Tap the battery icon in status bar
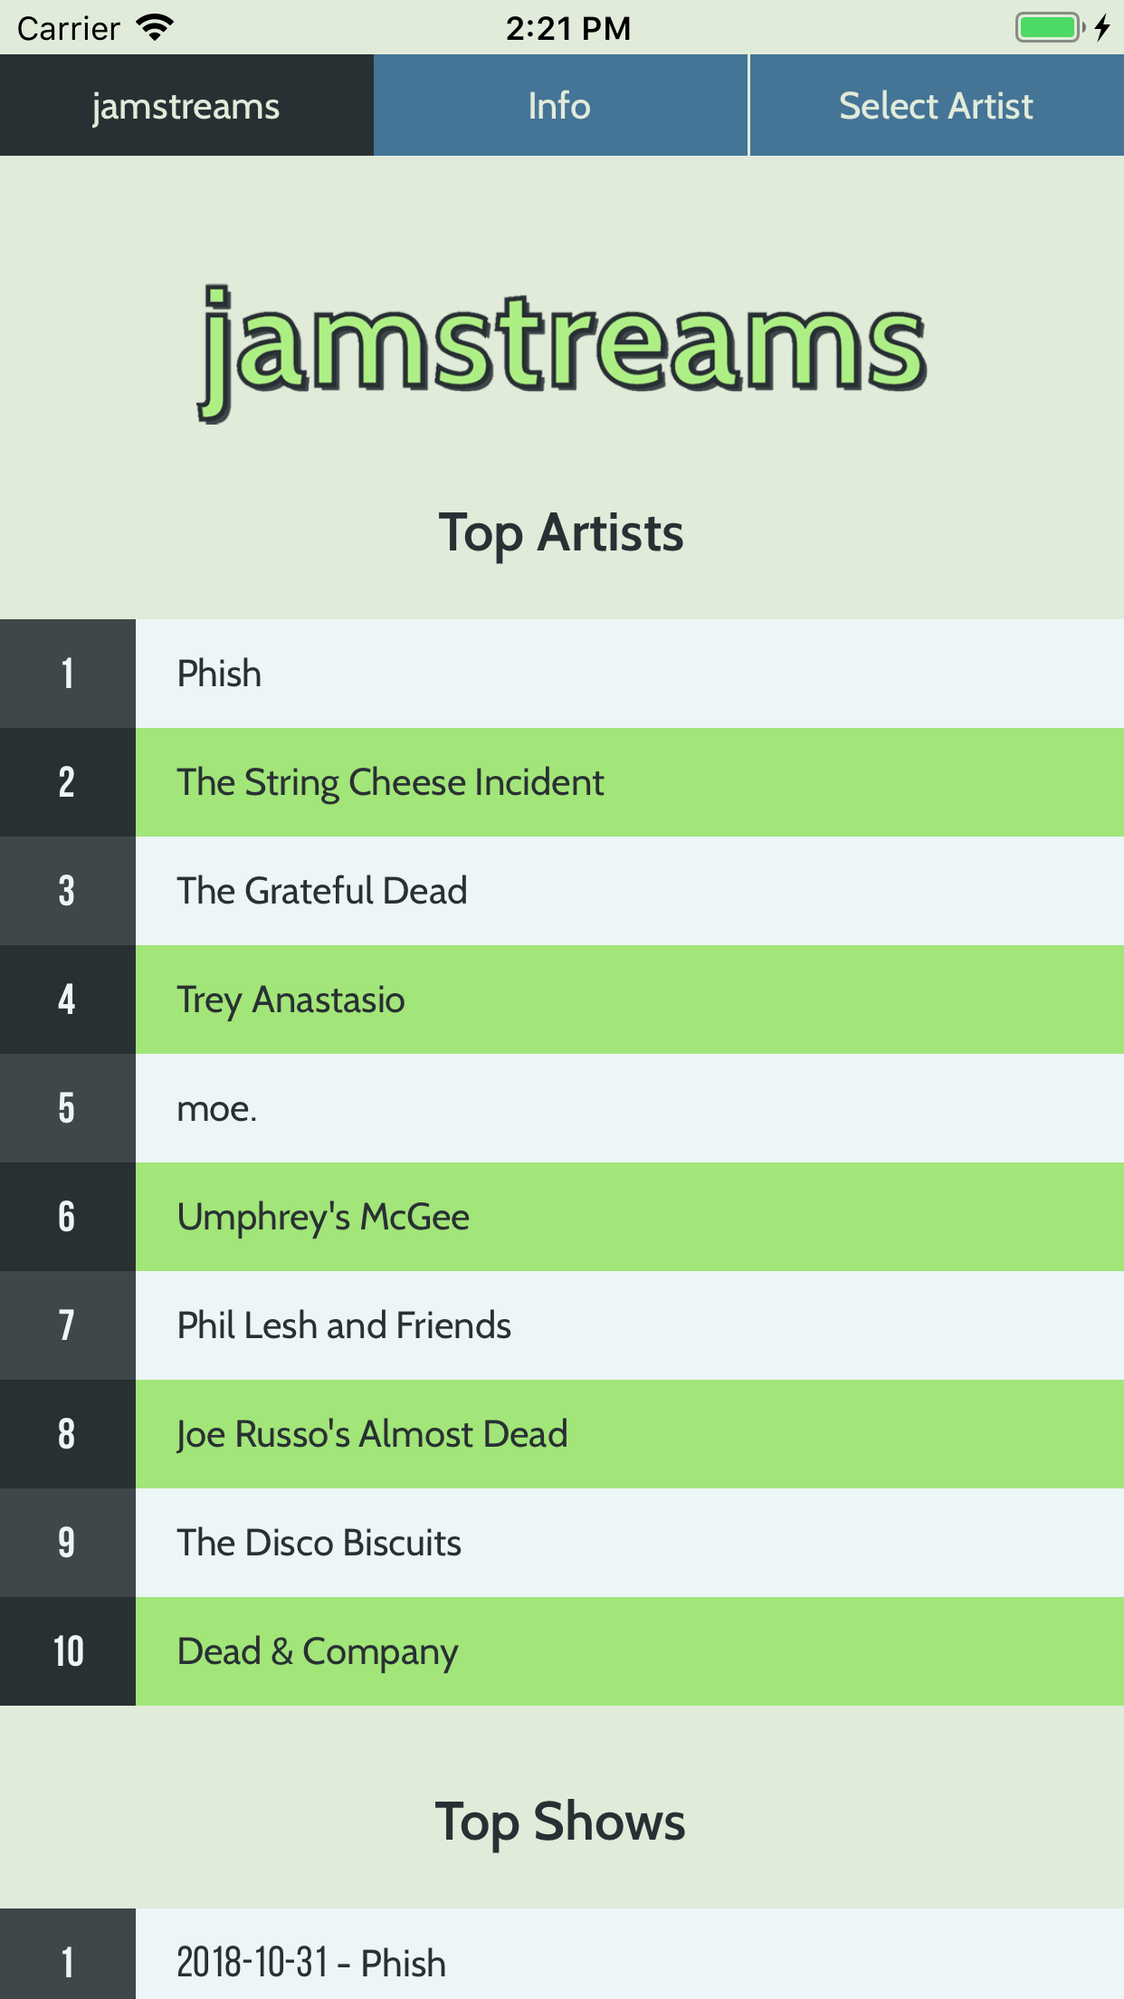 (1049, 28)
